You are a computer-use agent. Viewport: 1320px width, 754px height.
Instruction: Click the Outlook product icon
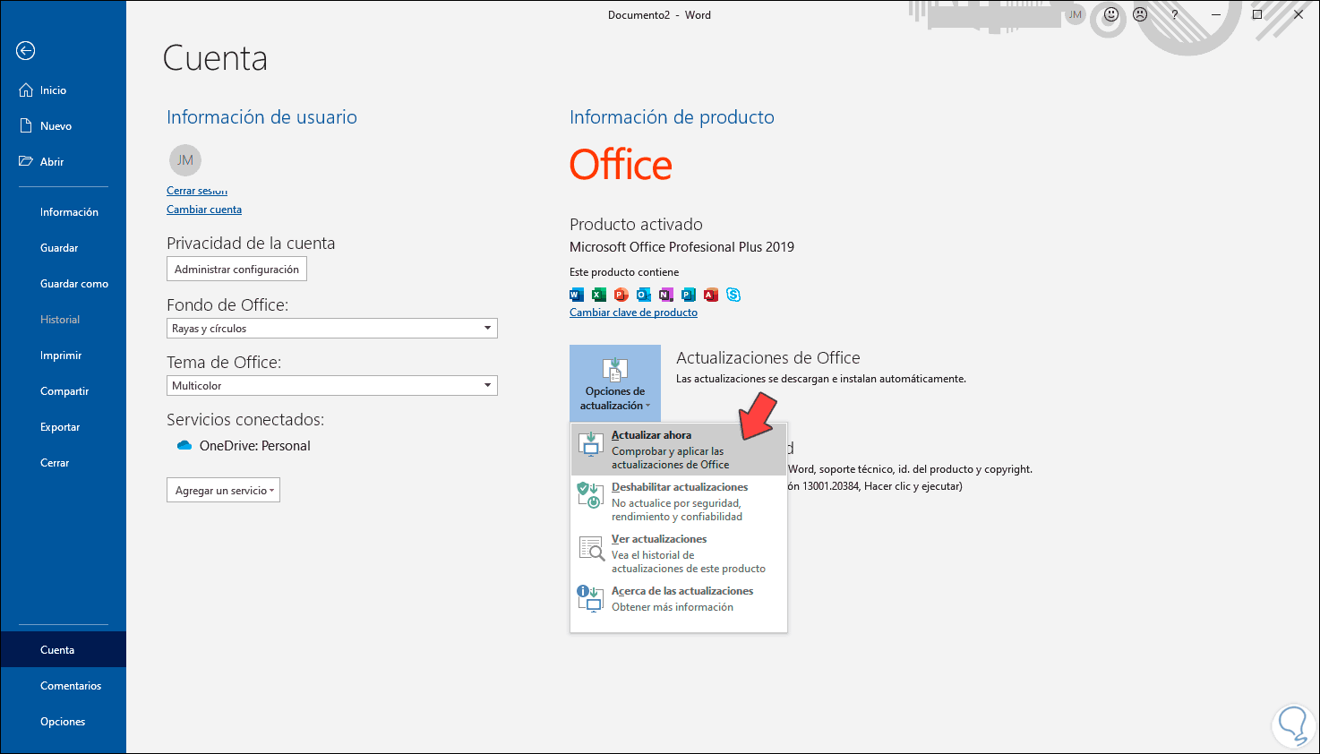(644, 295)
